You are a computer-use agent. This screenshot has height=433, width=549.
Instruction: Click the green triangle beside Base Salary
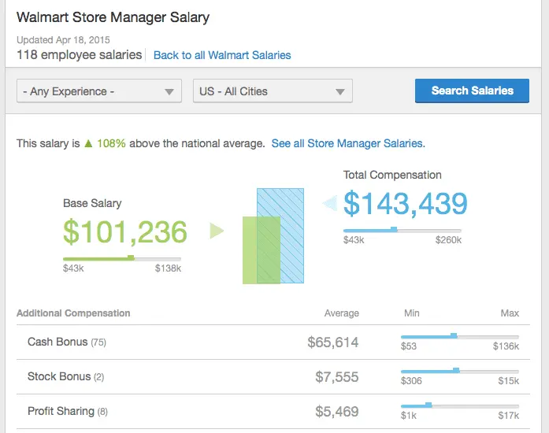pyautogui.click(x=217, y=231)
